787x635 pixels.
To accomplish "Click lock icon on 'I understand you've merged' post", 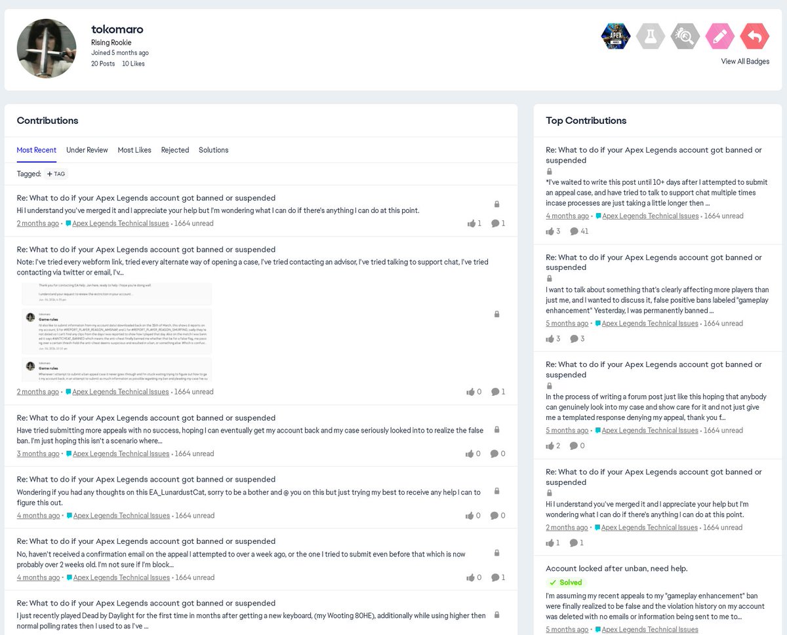I will click(496, 204).
